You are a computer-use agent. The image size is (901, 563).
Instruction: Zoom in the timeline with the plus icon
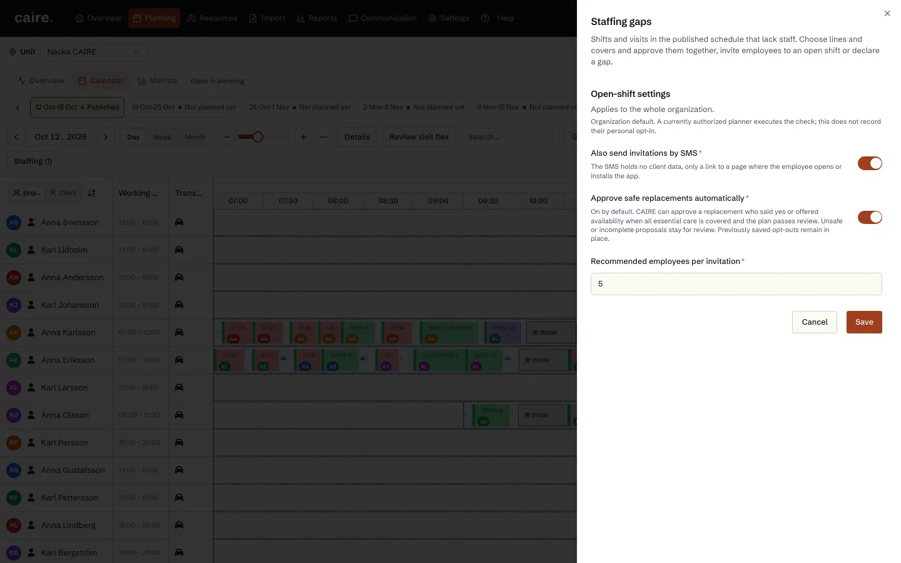[303, 137]
